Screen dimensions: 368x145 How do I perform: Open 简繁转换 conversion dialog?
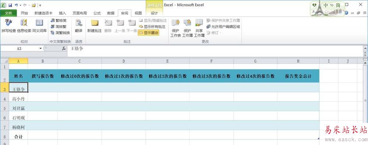click(x=60, y=33)
